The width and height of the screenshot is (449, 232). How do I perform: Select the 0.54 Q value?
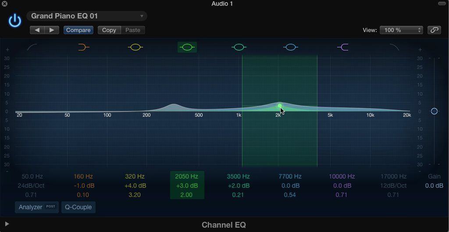[x=290, y=195]
